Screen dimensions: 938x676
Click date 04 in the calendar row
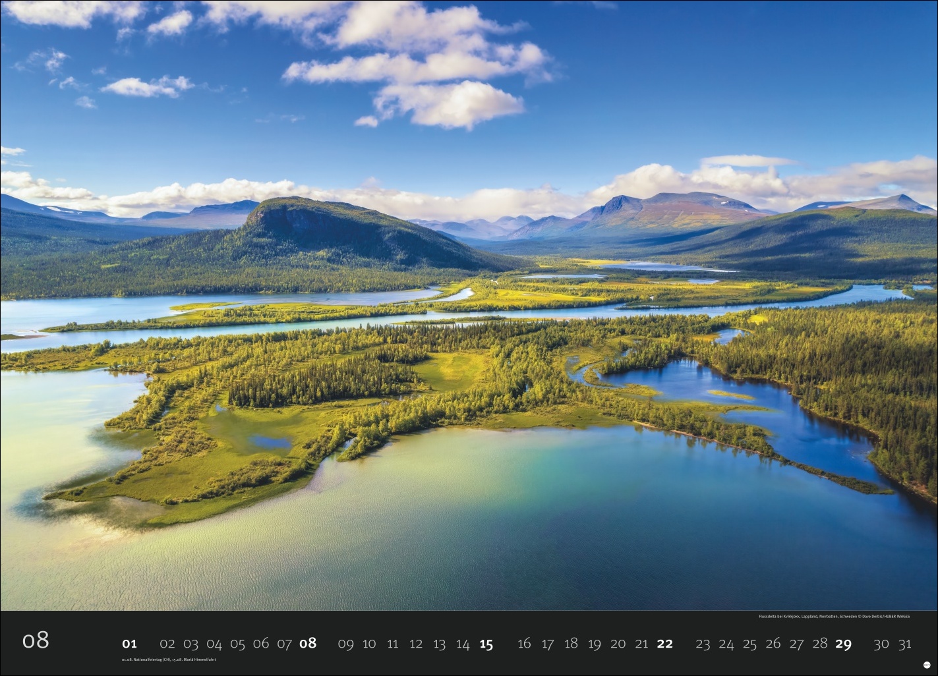point(214,644)
